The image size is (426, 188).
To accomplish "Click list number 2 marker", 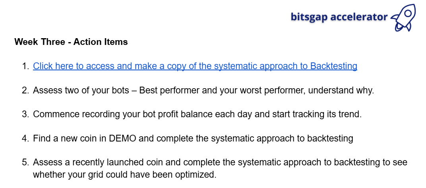I will pos(25,90).
